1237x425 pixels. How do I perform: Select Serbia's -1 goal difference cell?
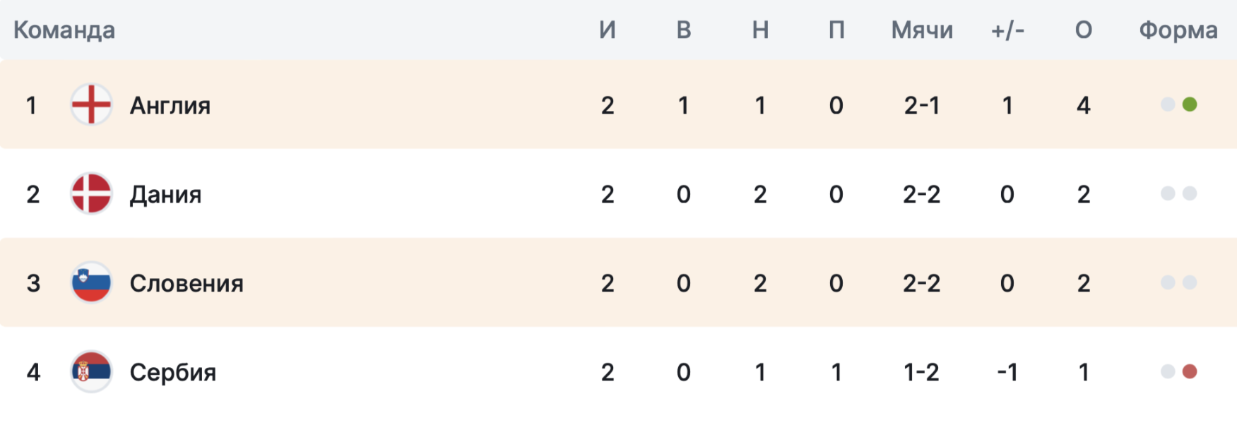[1007, 372]
